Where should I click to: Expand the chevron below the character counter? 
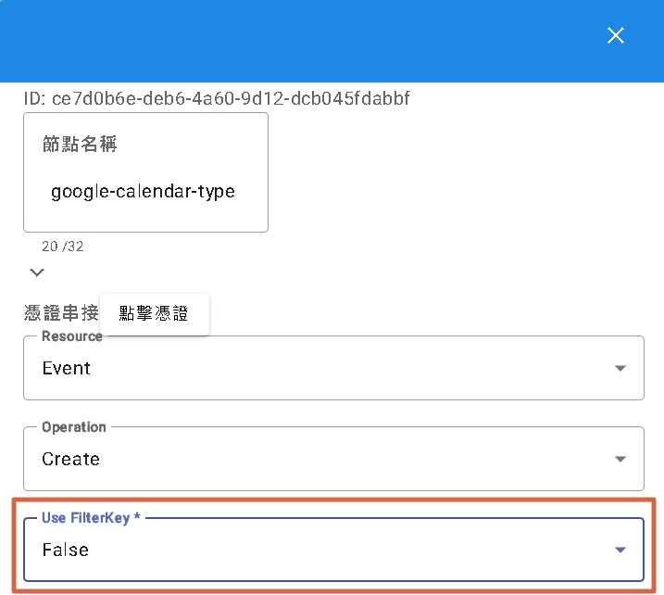pos(37,272)
